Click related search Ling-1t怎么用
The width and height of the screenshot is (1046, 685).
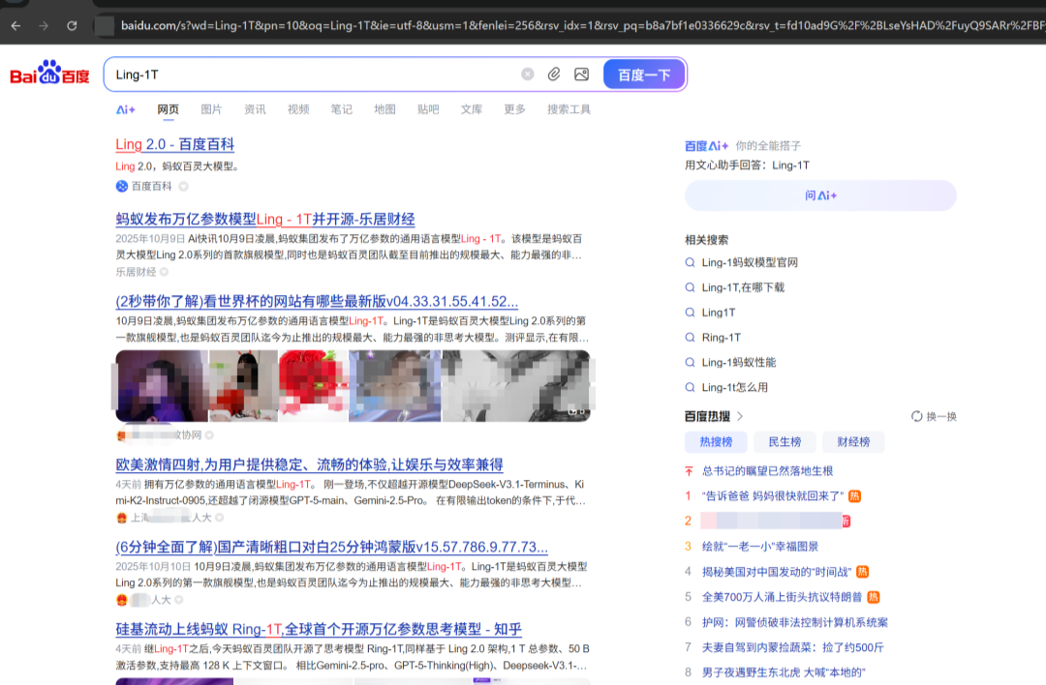coord(734,387)
